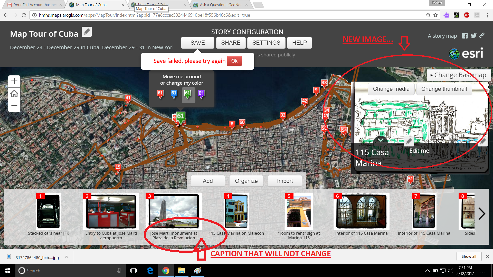
Task: Click map marker 51
Action: [411, 180]
